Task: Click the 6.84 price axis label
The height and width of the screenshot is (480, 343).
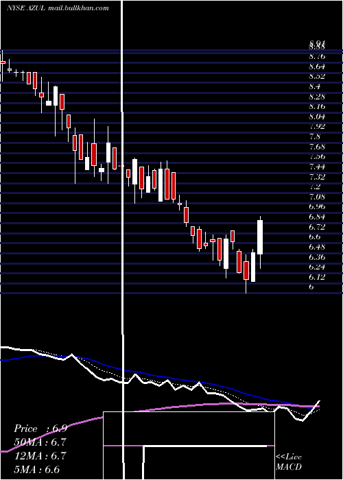Action: (317, 217)
